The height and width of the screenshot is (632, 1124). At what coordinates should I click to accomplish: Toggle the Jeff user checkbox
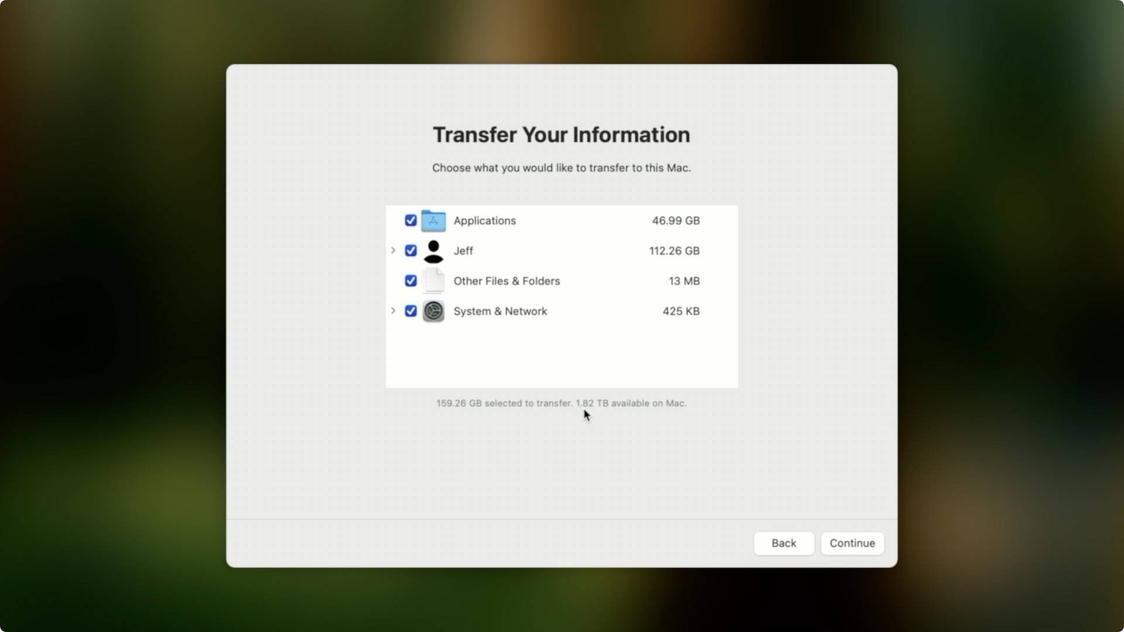pos(411,251)
